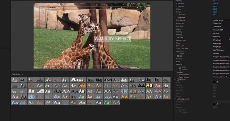Pick the Shadow color eyedropper
230x121 pixels.
tap(217, 82)
